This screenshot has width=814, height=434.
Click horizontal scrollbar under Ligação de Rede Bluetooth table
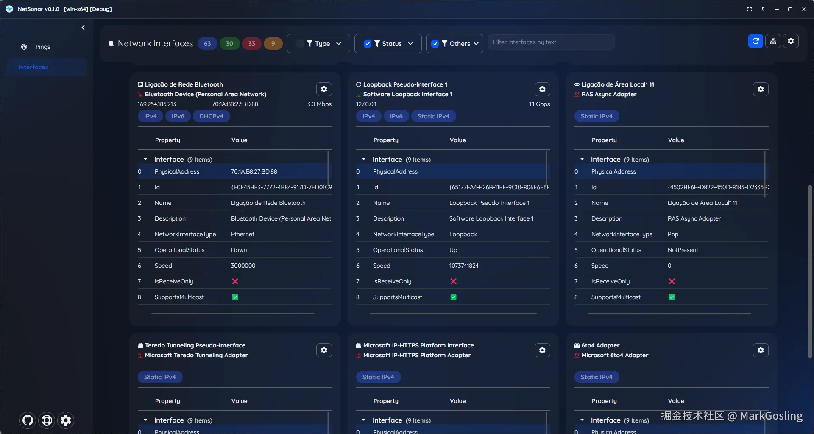pos(233,314)
